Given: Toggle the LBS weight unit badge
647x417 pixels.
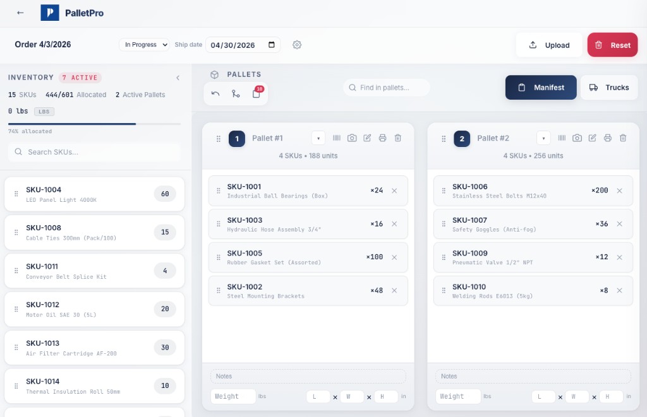Looking at the screenshot, I should point(44,112).
